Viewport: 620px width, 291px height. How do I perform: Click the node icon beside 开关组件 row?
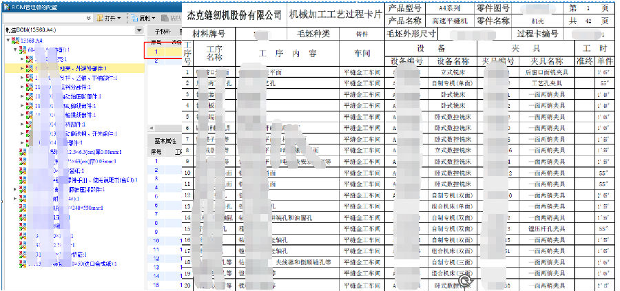coord(30,133)
